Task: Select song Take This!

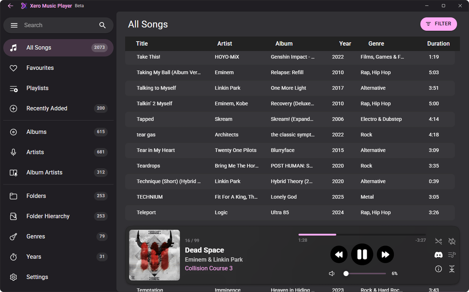Action: click(x=290, y=57)
